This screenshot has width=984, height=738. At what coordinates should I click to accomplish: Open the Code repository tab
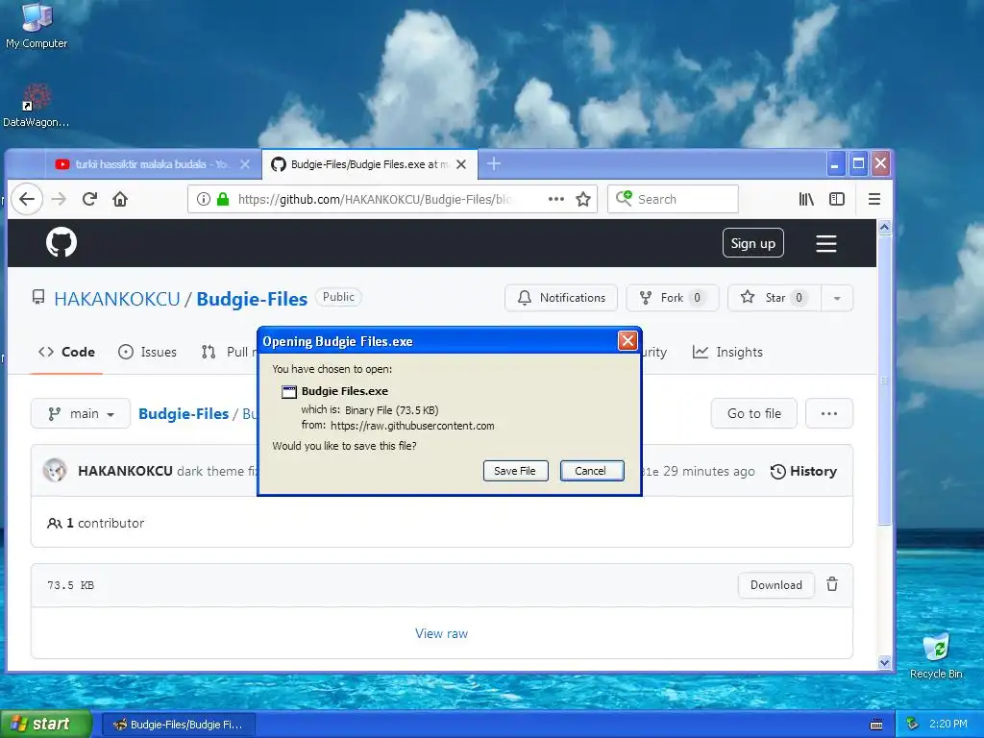click(x=66, y=352)
